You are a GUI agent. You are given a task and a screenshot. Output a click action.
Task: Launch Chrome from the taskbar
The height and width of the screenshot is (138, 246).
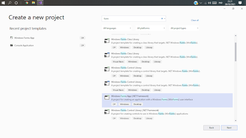click(x=27, y=3)
